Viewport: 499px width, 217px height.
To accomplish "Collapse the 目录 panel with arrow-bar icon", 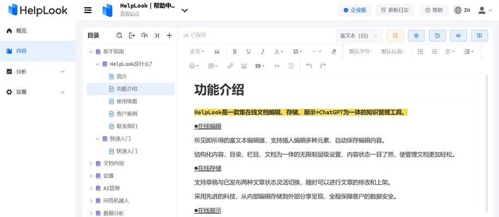I will click(157, 35).
